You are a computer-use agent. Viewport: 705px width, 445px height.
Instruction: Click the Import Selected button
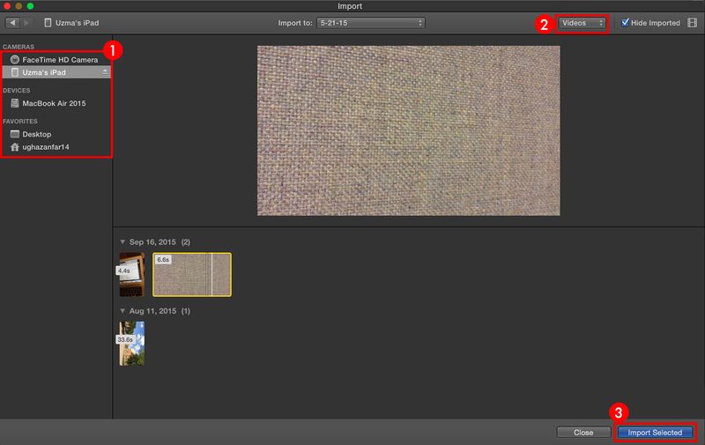click(x=655, y=433)
